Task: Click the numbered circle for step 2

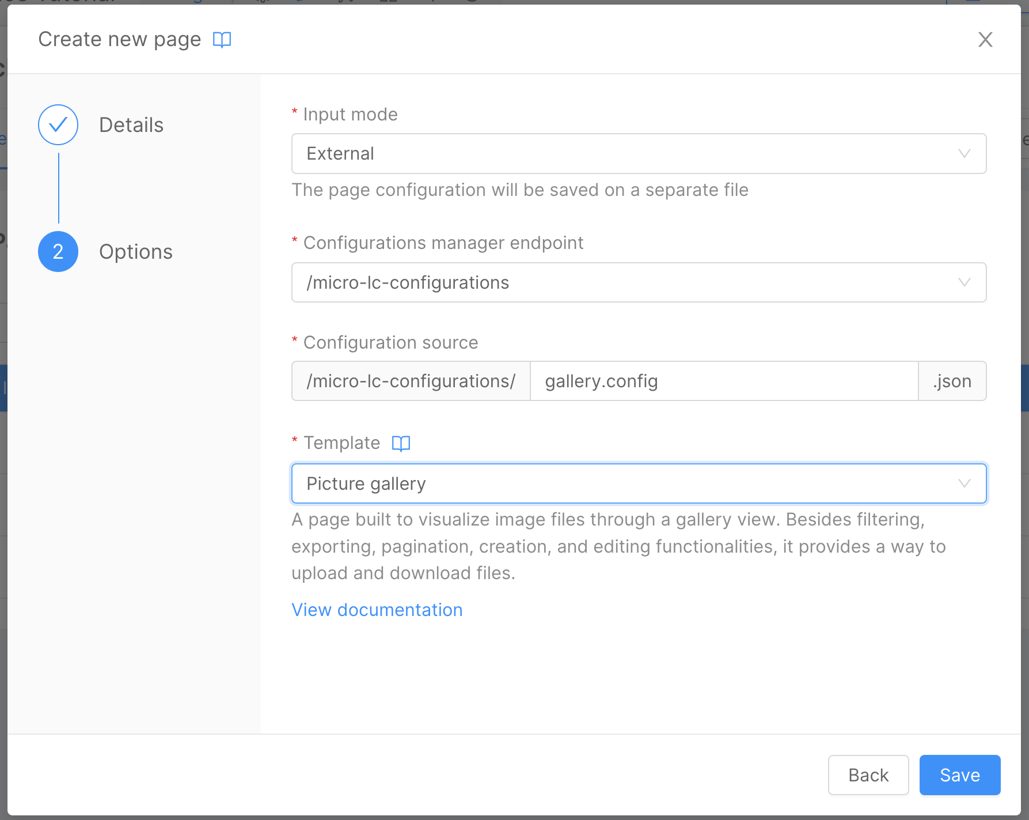Action: [x=58, y=251]
